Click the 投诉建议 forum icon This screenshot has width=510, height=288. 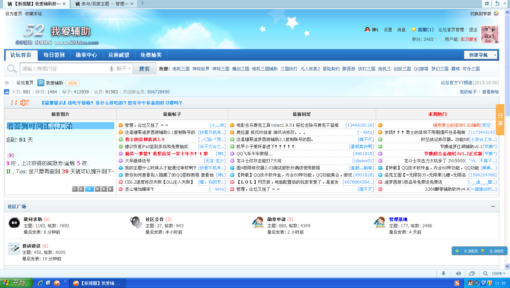click(14, 249)
